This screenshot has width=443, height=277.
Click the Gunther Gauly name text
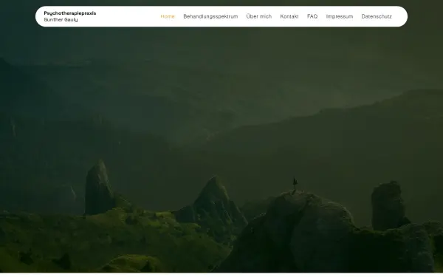pos(61,20)
